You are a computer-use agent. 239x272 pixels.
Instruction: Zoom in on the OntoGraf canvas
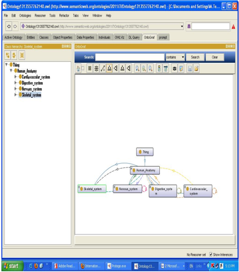coord(138,68)
